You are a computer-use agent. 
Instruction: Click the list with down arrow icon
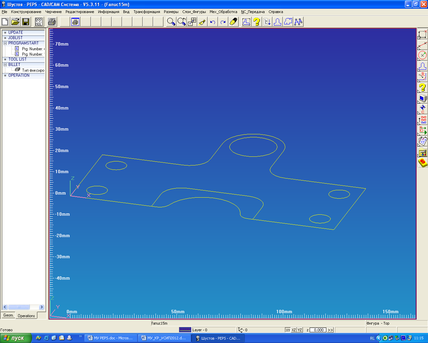[x=267, y=22]
